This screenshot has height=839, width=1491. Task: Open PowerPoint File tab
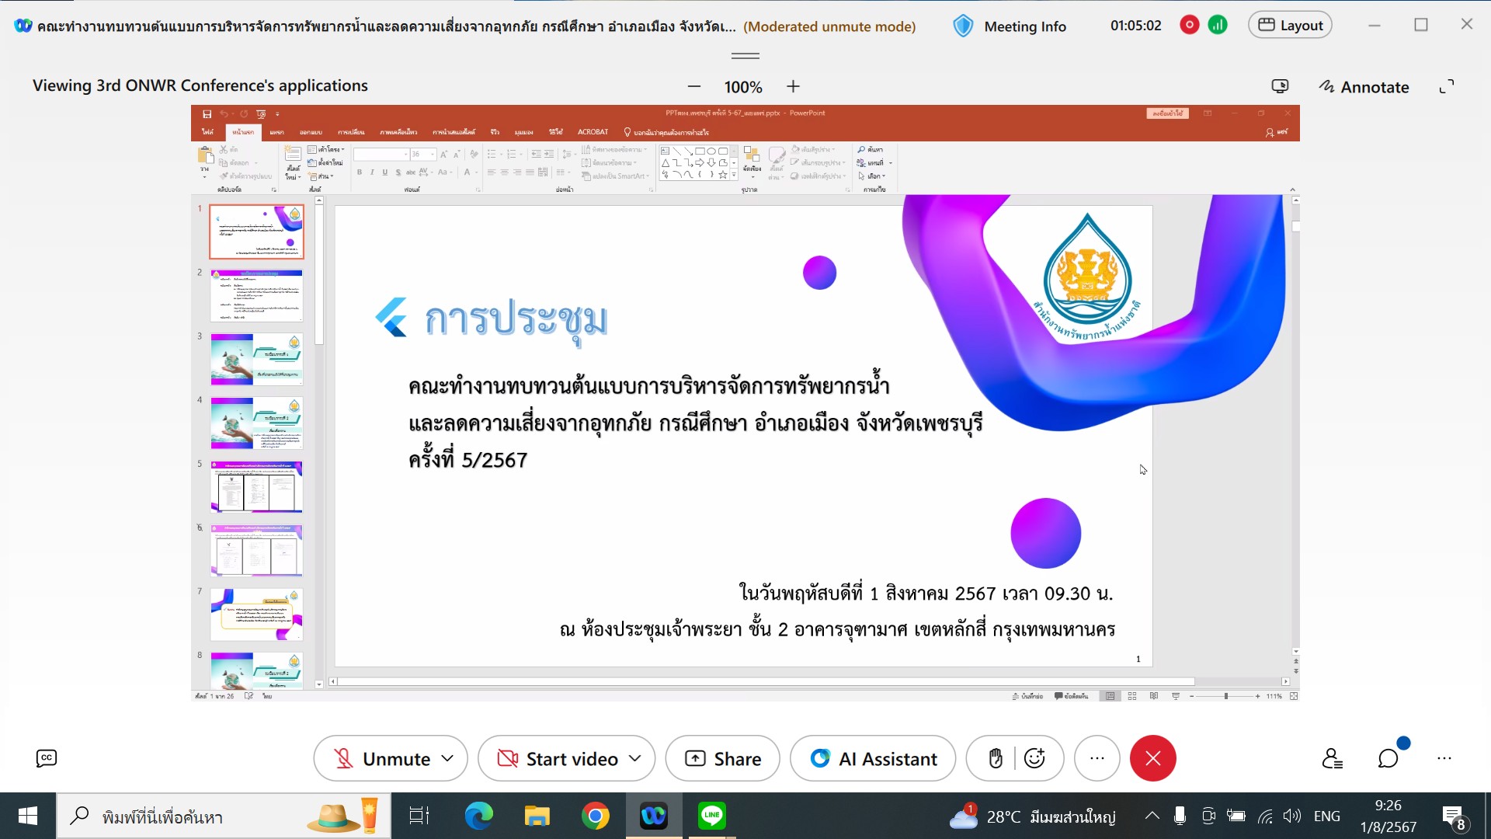coord(208,132)
